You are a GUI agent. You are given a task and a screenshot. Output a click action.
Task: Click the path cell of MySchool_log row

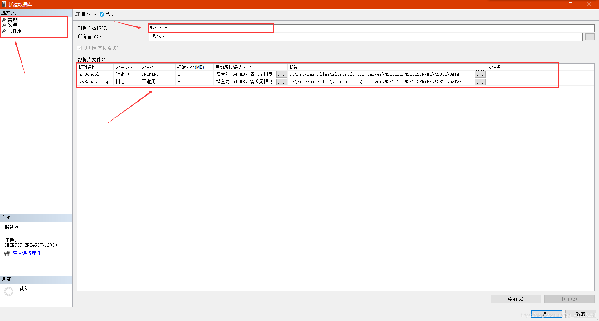(x=381, y=82)
